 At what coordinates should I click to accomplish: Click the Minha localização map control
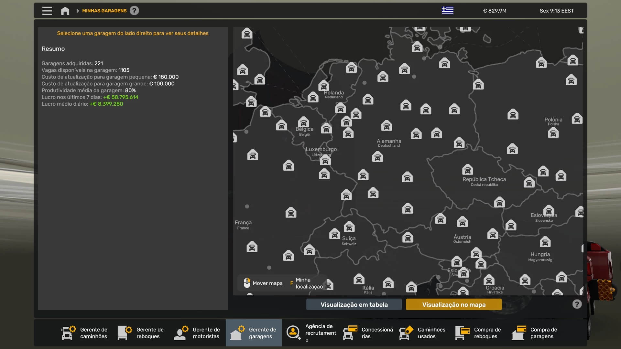[309, 283]
